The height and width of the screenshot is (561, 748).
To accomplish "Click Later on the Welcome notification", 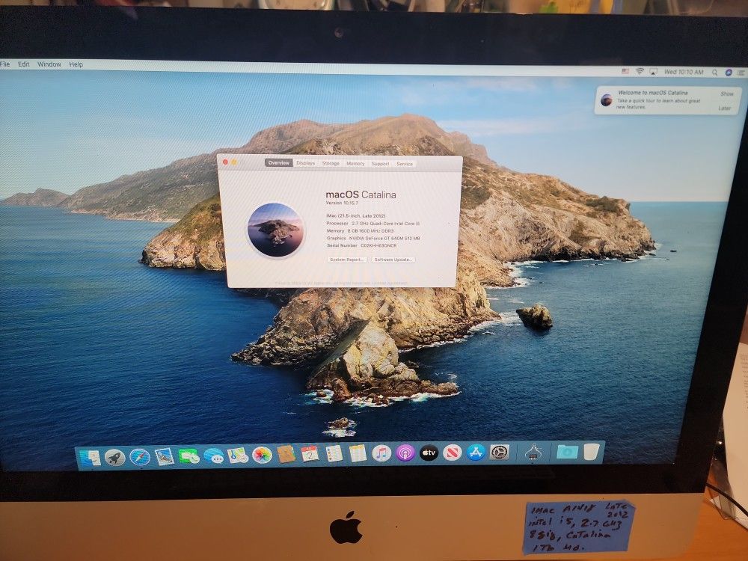I will [725, 108].
